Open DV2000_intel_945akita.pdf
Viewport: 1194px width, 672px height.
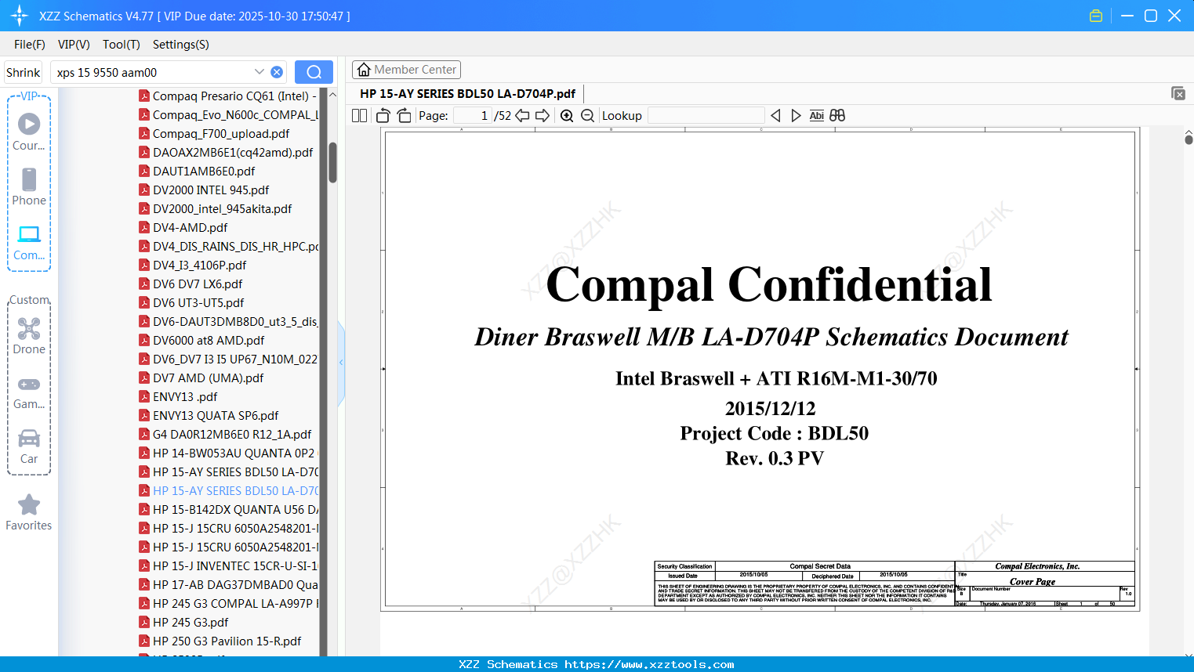(215, 208)
